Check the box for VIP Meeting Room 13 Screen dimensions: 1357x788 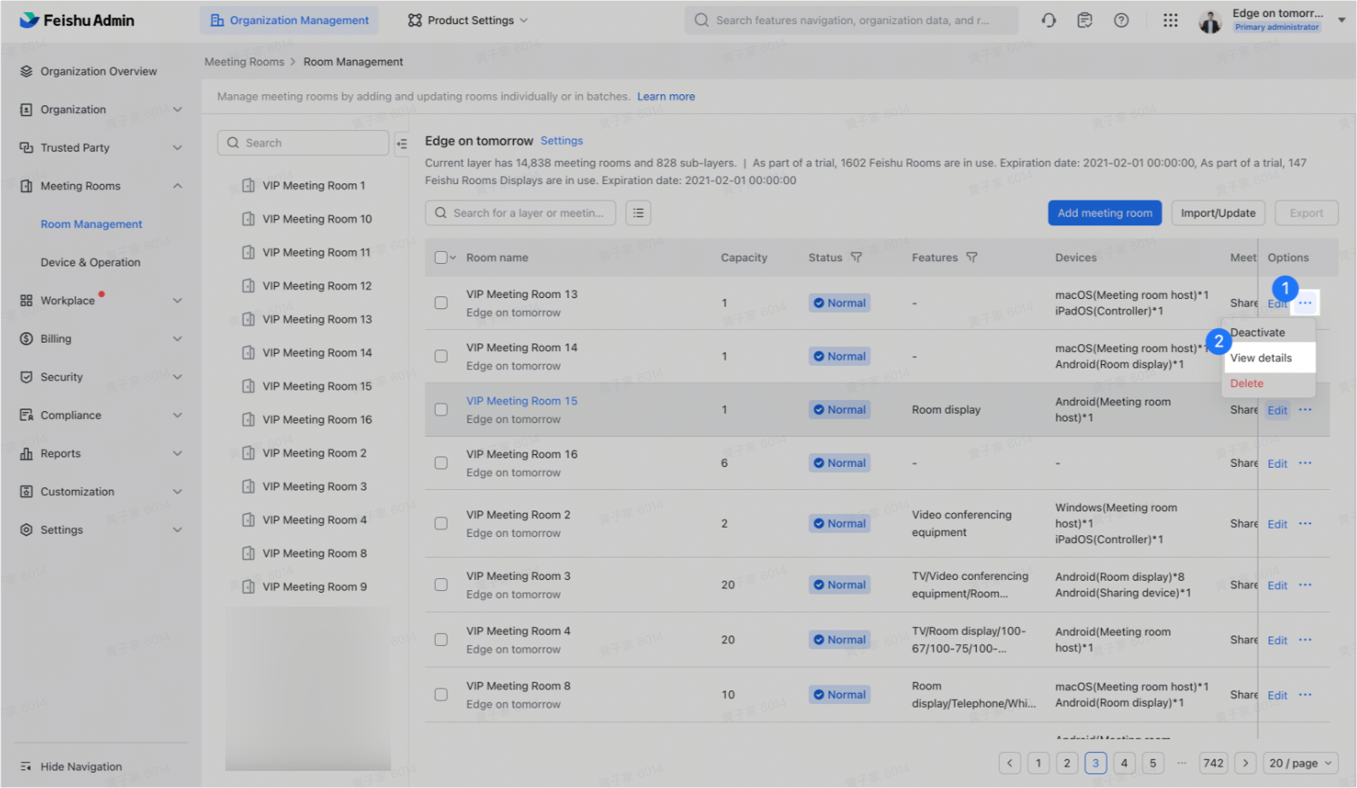441,303
